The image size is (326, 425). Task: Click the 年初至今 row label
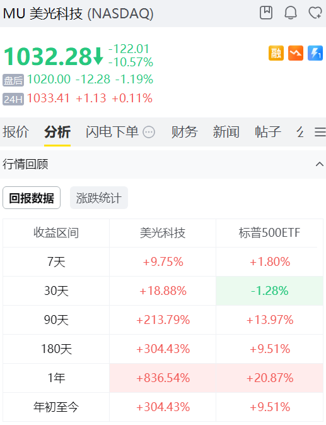(x=56, y=407)
